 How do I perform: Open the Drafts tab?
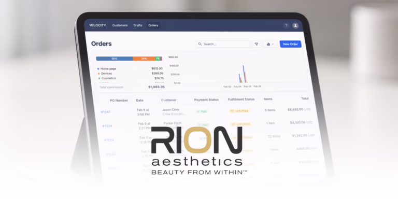coord(138,25)
